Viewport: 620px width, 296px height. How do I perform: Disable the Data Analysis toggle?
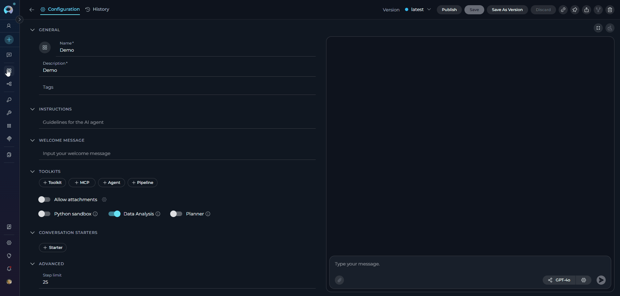[x=114, y=214]
